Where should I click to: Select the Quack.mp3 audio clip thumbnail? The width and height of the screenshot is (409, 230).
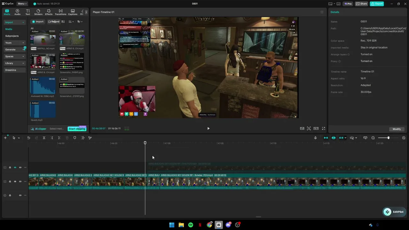coord(43,109)
